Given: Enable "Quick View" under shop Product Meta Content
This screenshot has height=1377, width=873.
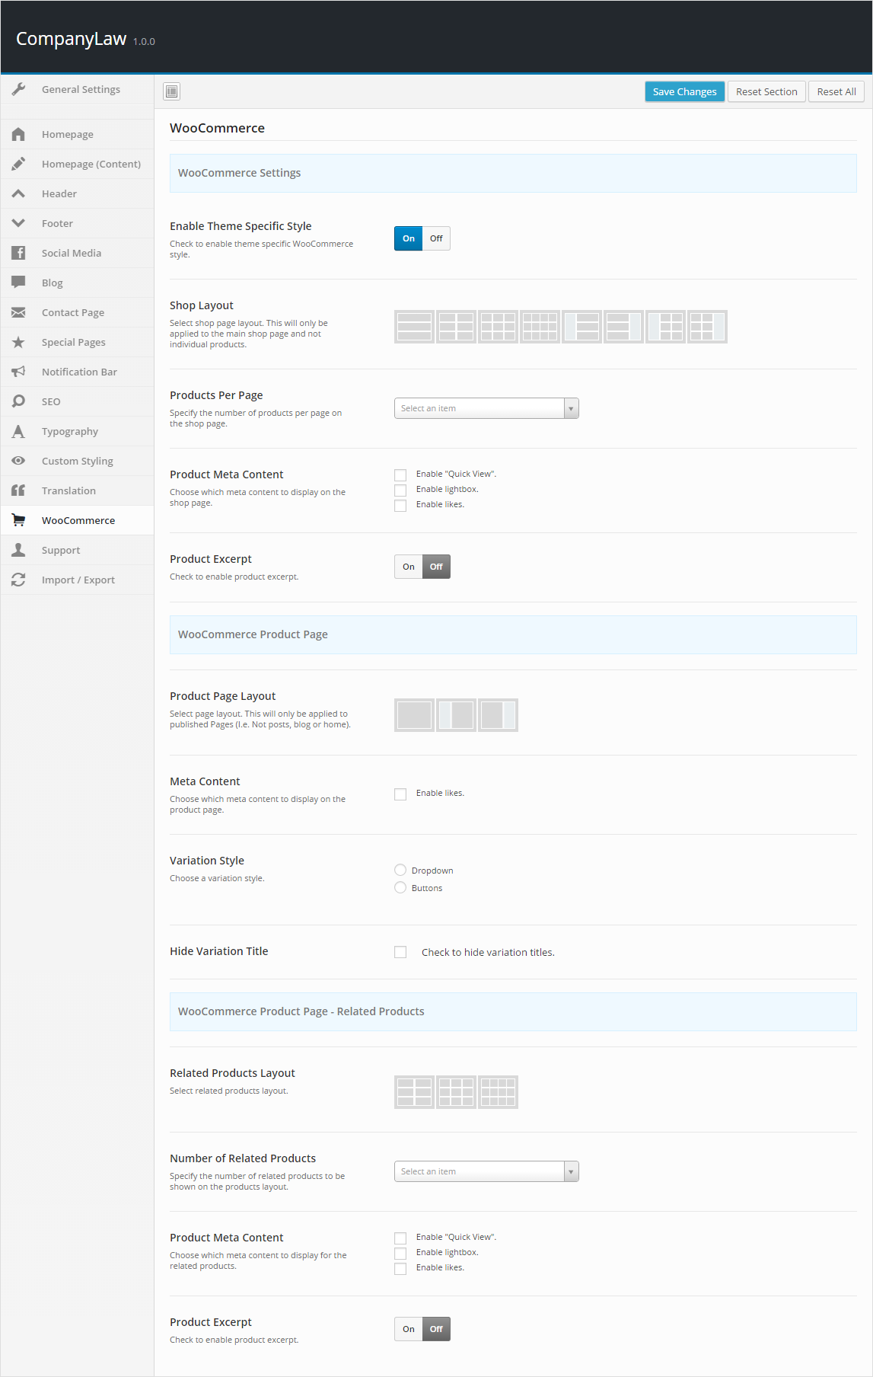Looking at the screenshot, I should (400, 474).
